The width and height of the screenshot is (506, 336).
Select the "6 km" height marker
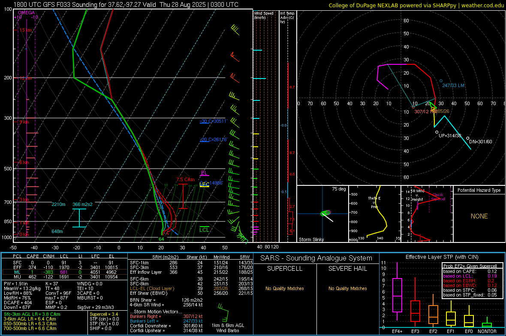[x=24, y=162]
